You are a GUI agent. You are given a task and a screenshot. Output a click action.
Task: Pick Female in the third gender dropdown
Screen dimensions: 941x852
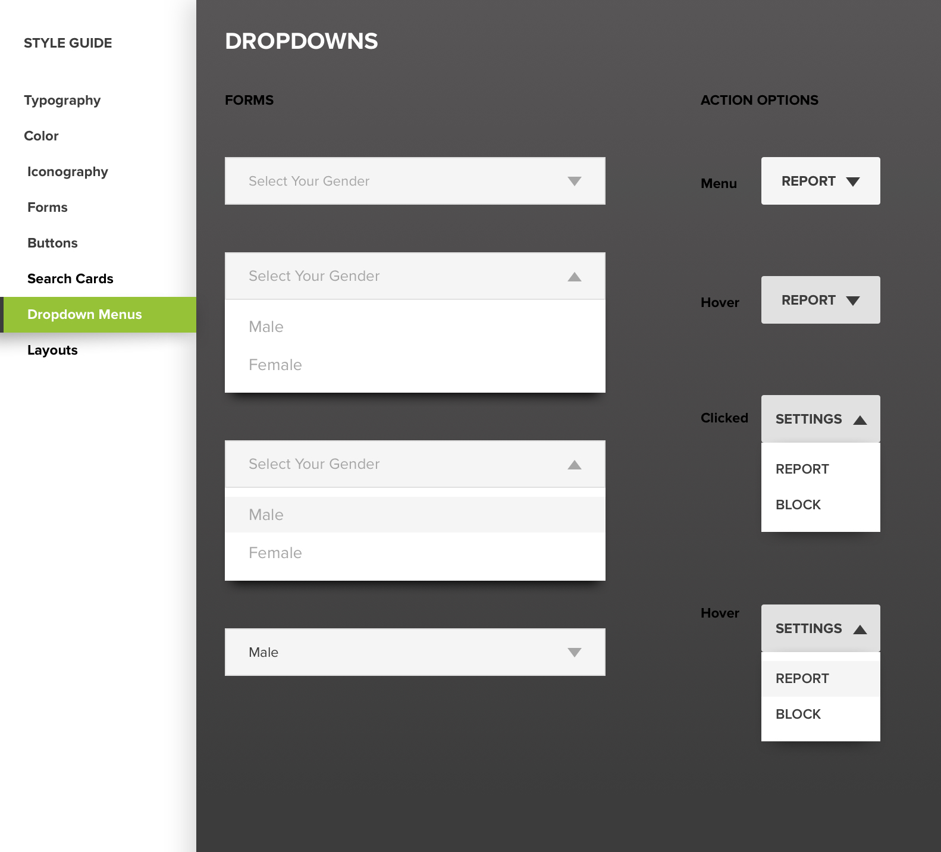(415, 553)
